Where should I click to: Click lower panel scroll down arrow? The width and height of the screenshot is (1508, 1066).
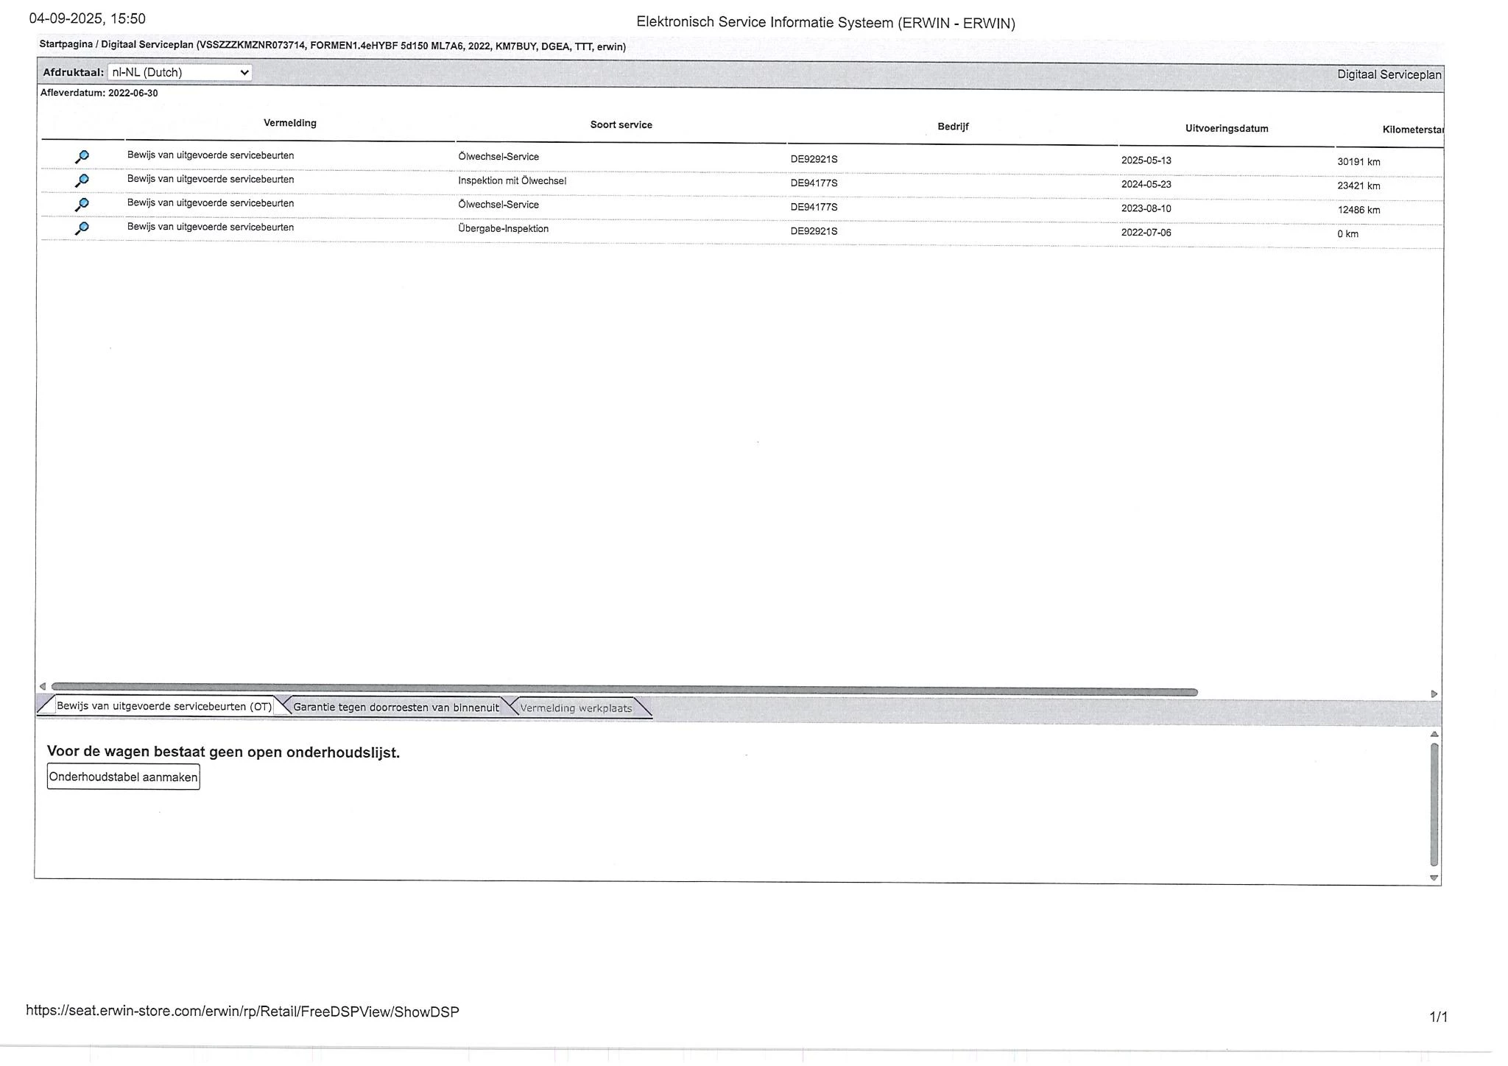point(1433,878)
